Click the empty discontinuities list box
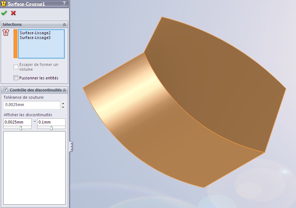Screen dimensions: 296x208 [34, 168]
